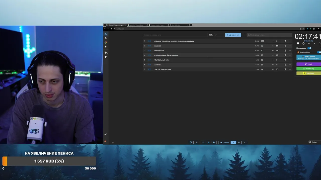The height and width of the screenshot is (180, 321).
Task: Connect the Tourniquet integration
Action: click(x=309, y=73)
